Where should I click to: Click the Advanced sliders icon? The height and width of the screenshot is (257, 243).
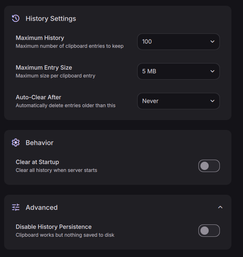(x=16, y=207)
